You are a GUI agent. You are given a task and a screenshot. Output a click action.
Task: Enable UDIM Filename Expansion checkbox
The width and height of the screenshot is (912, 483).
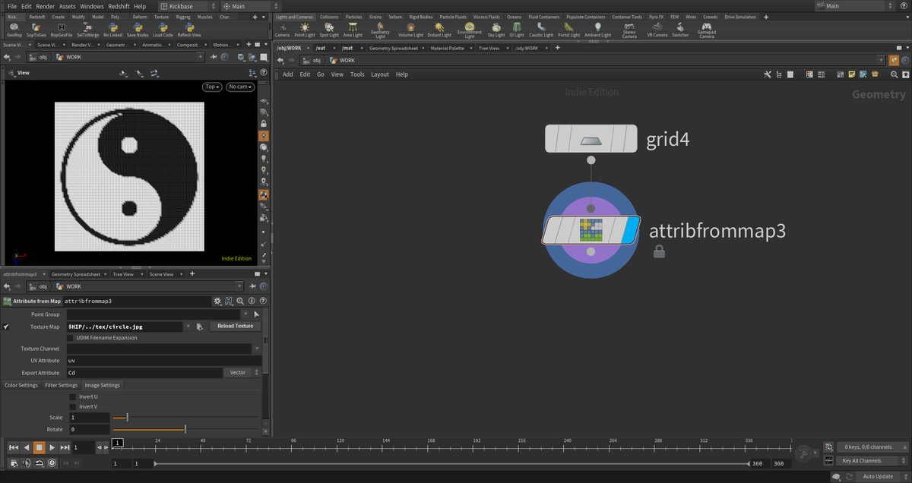(71, 337)
